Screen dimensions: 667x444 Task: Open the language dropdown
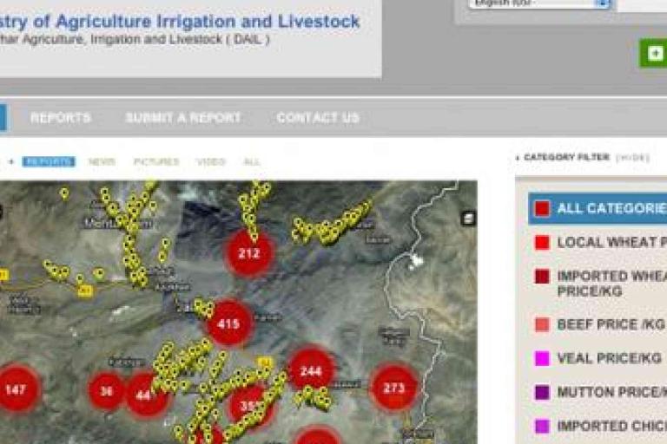[540, 3]
